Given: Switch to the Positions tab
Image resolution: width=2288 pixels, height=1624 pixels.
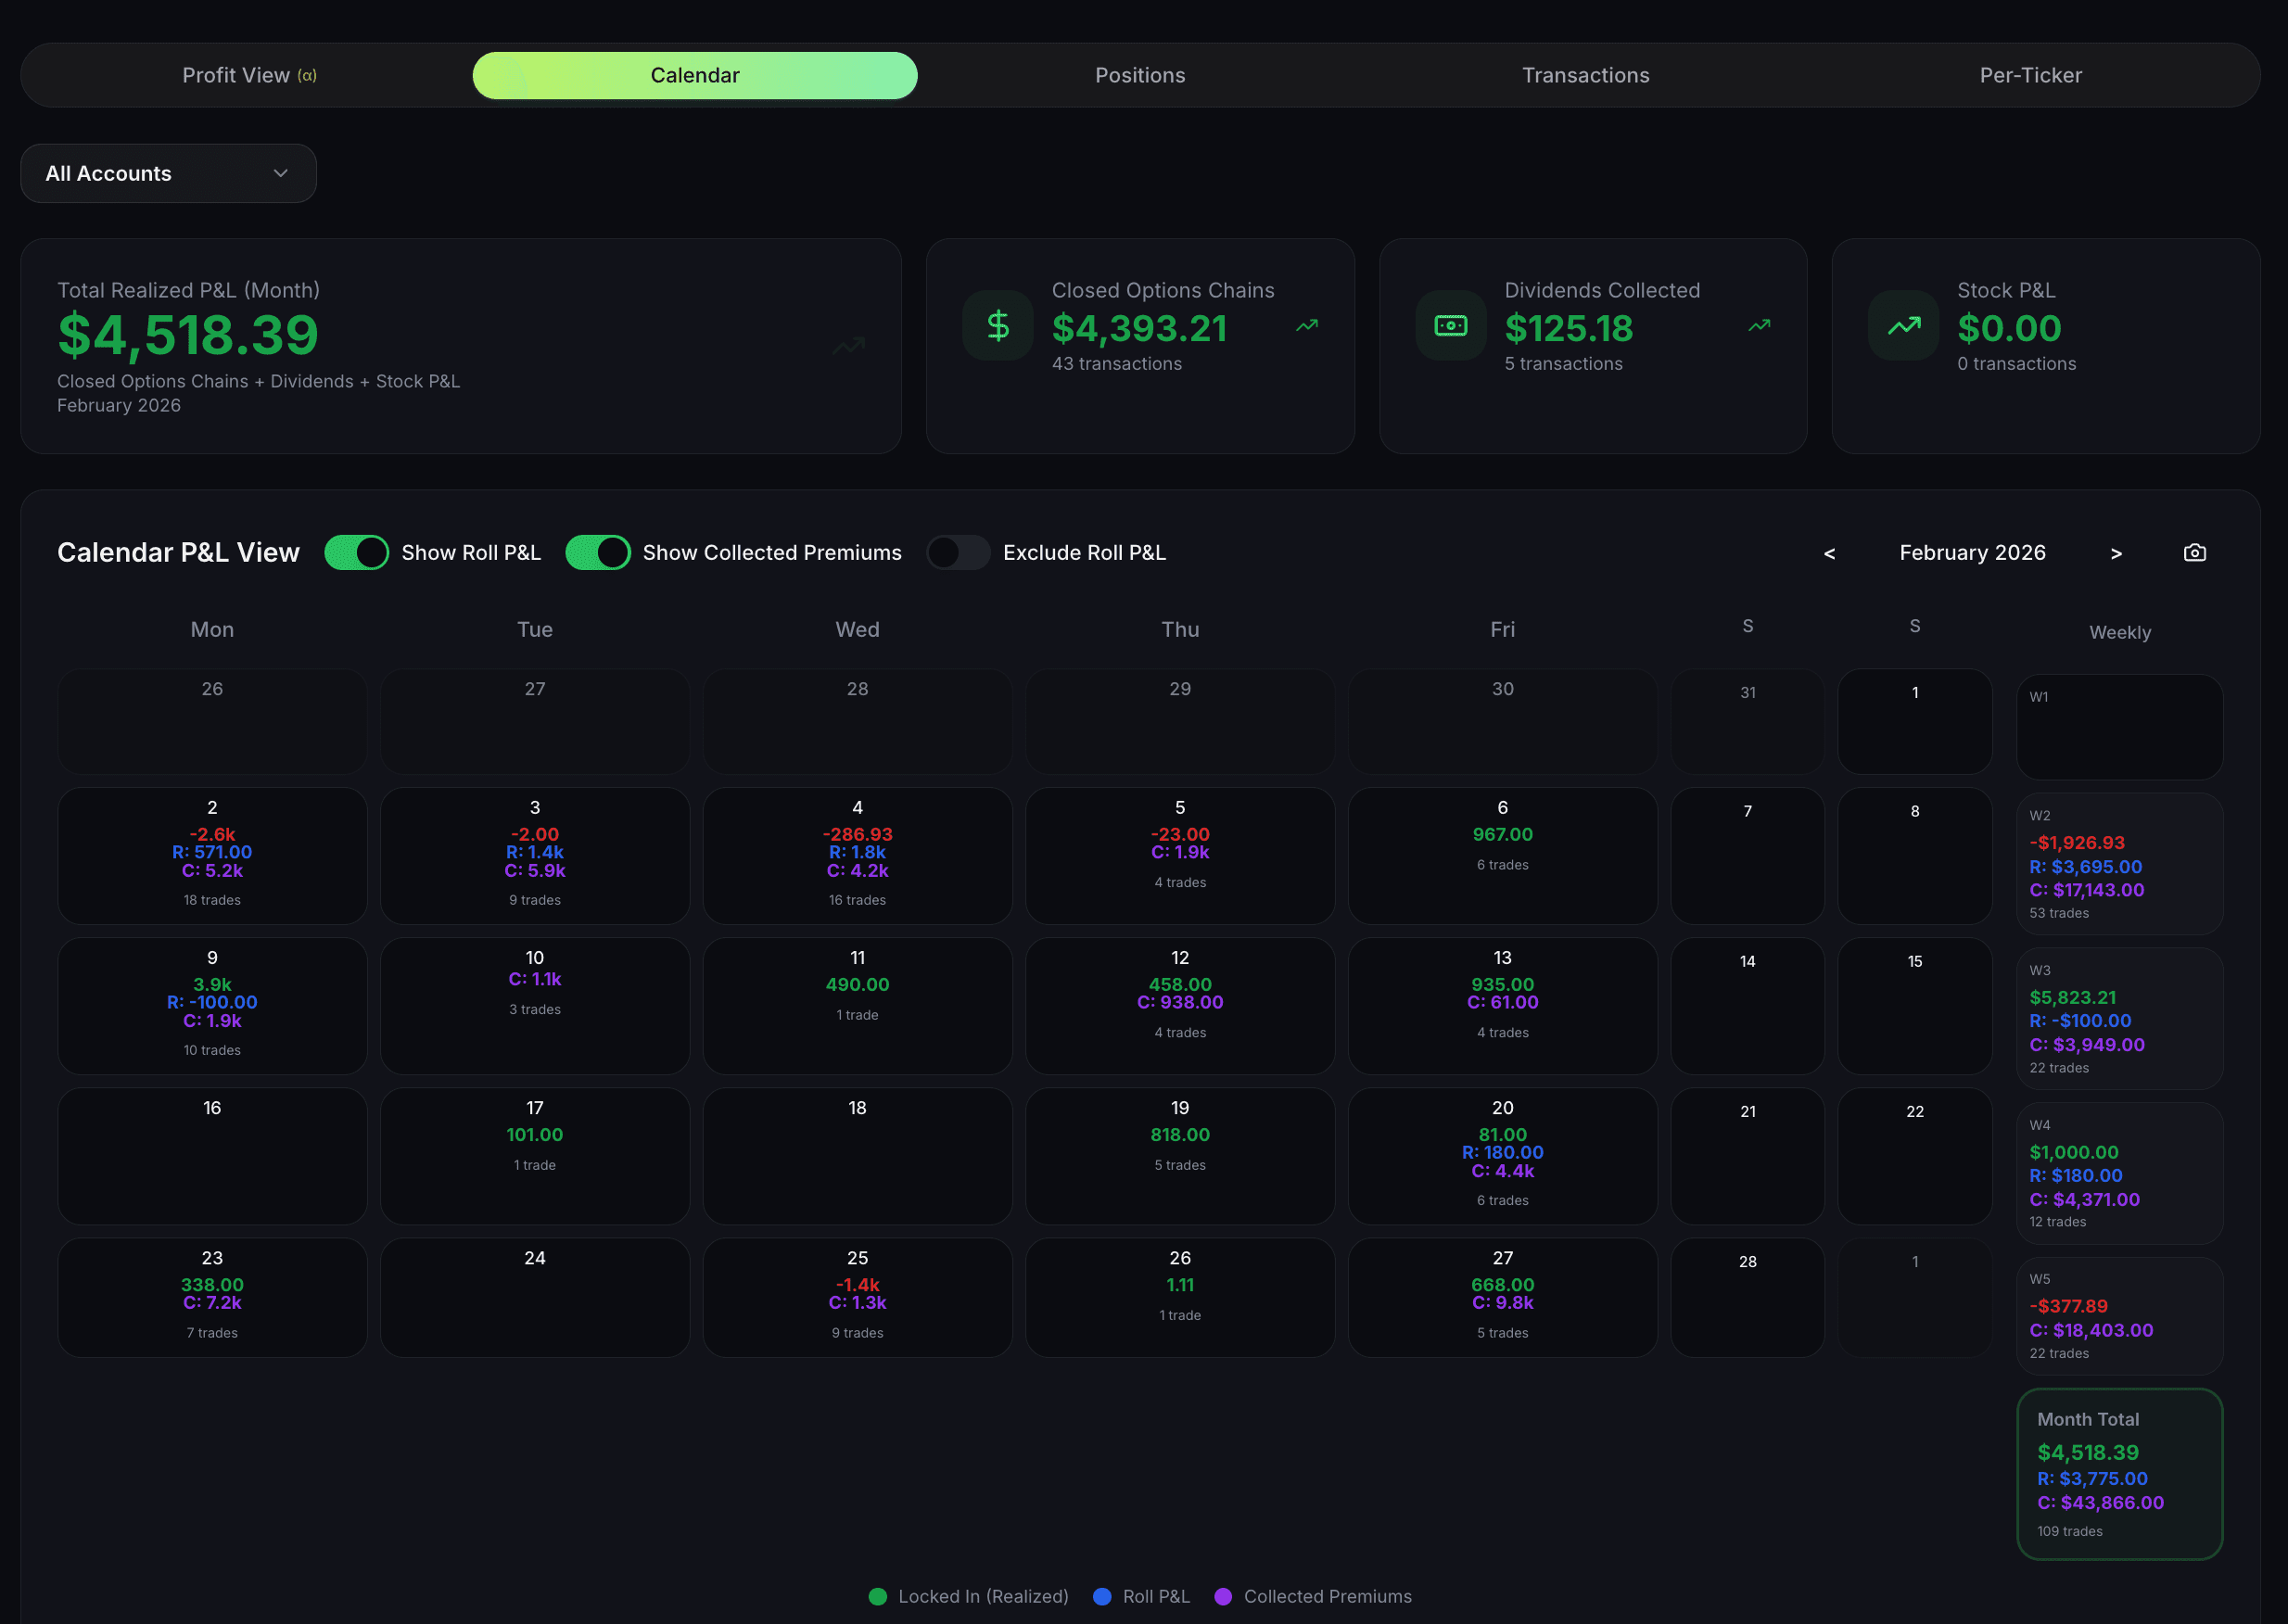Looking at the screenshot, I should pyautogui.click(x=1140, y=76).
